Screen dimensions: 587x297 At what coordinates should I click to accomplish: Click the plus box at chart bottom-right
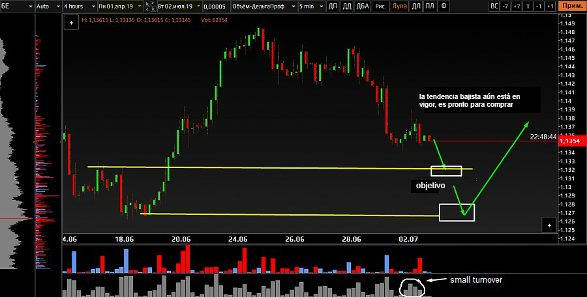point(549,225)
